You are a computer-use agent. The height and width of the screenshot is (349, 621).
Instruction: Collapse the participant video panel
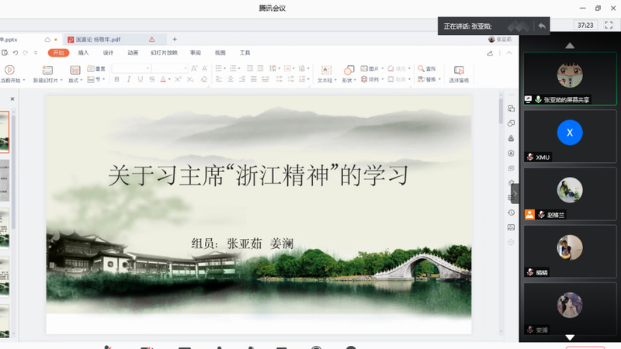coord(515,194)
